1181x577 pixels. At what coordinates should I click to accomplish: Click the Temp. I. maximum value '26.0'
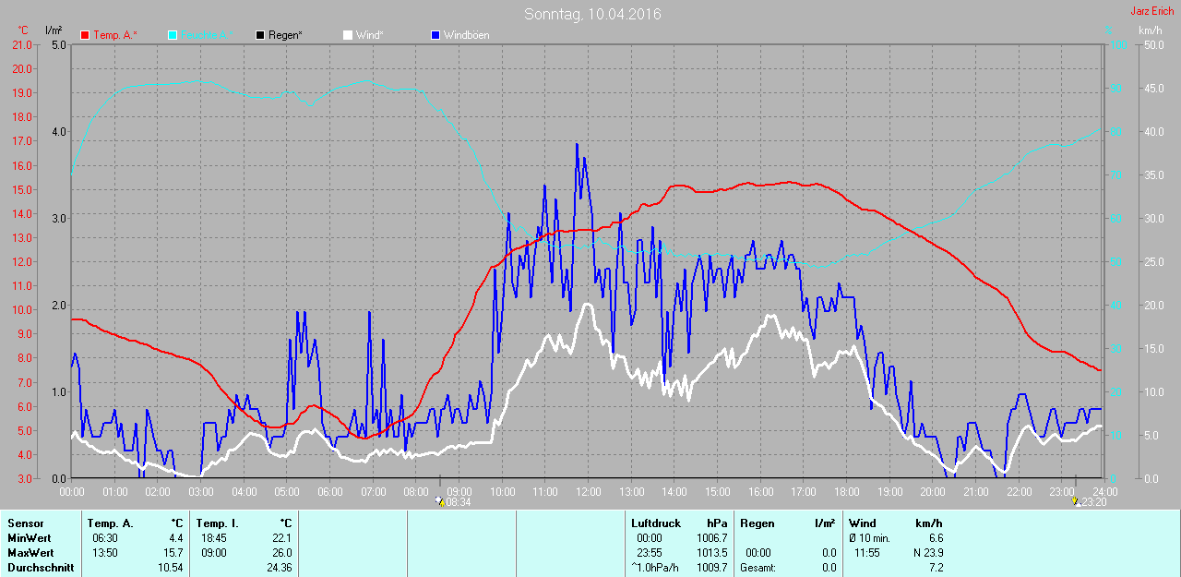click(282, 553)
